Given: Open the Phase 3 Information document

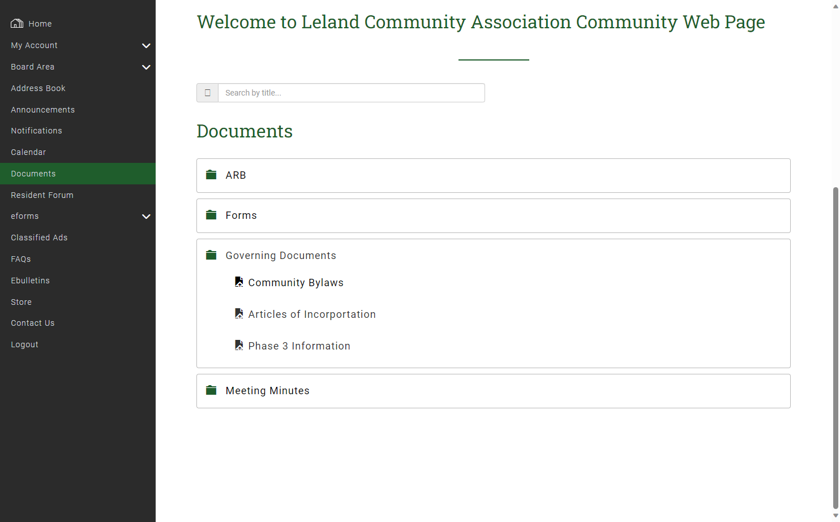Looking at the screenshot, I should click(x=299, y=346).
